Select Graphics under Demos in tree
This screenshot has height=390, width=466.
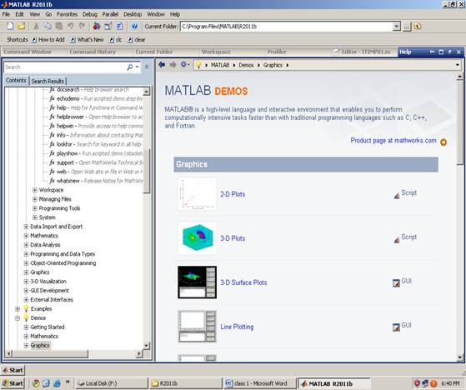[40, 346]
